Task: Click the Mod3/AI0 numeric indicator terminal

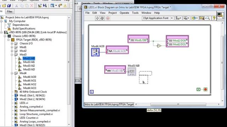Action: pos(132,72)
